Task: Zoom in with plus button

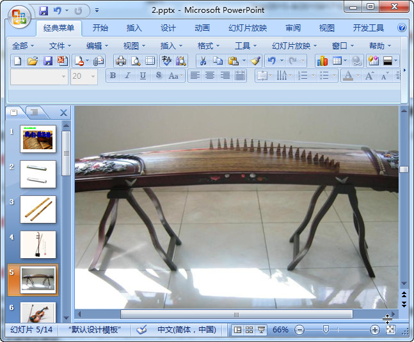Action: (375, 330)
